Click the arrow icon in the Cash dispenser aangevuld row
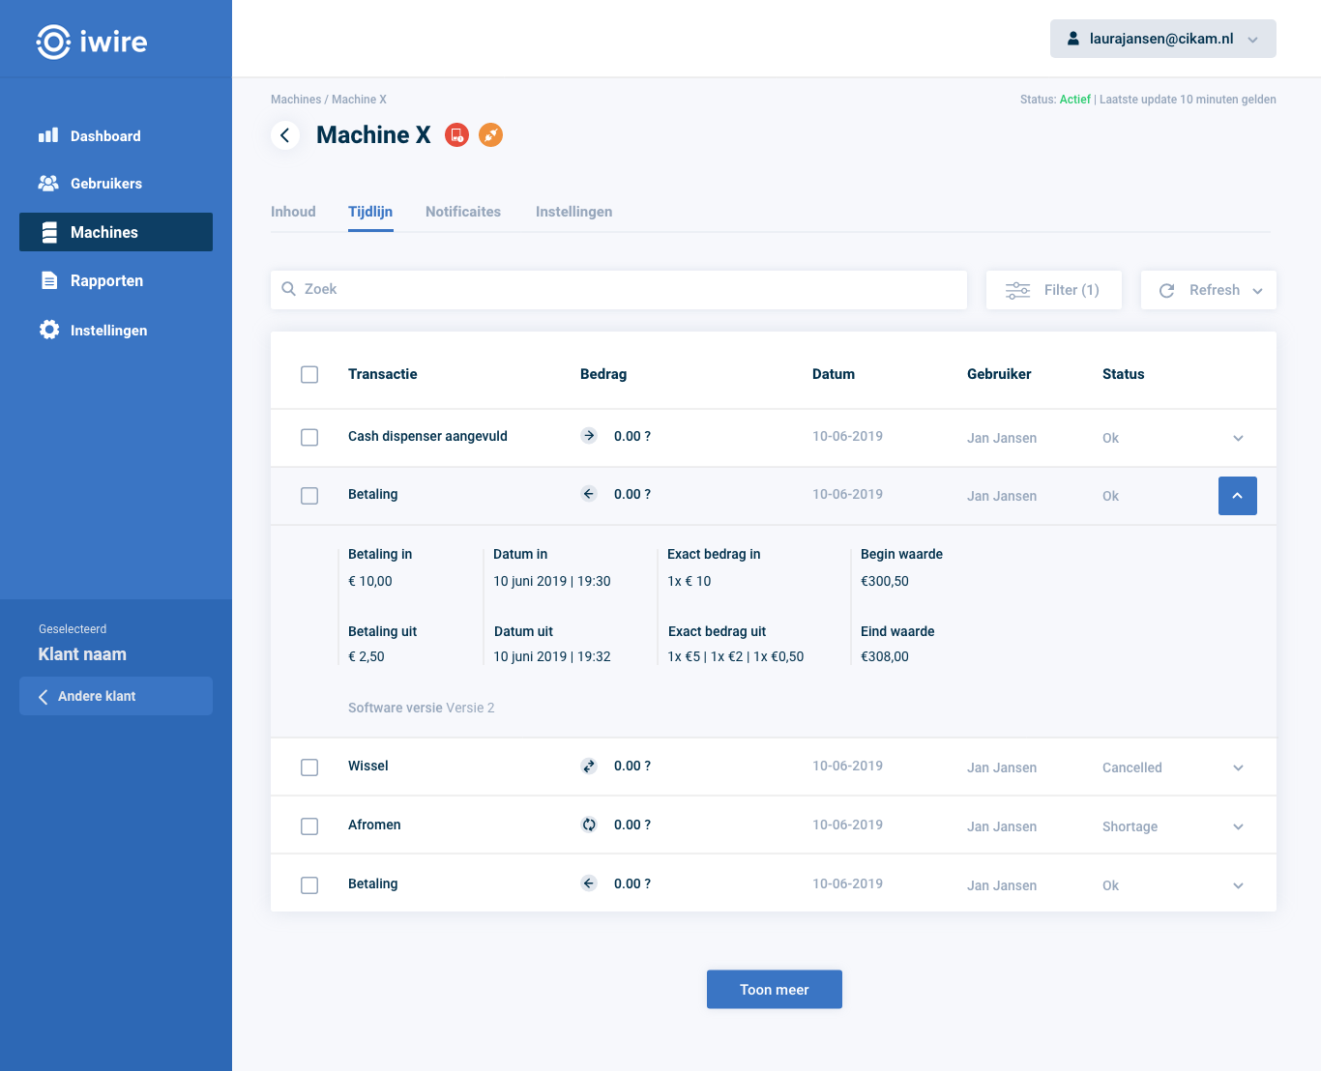 coord(589,435)
